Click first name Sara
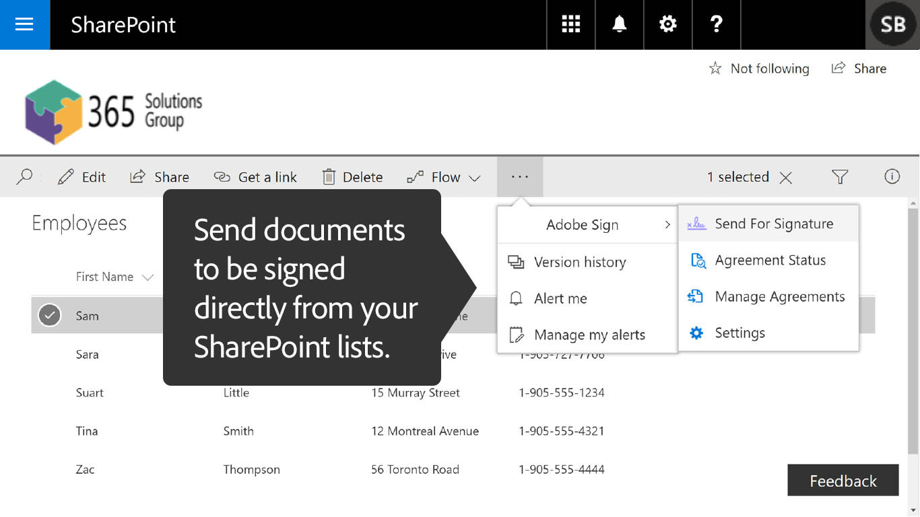This screenshot has height=517, width=920. tap(88, 354)
